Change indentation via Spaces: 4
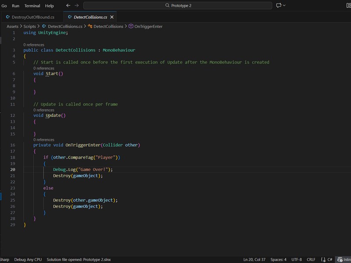351x263 pixels. click(278, 259)
